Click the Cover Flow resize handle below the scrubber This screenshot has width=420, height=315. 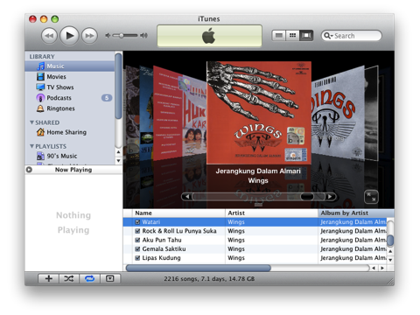click(258, 205)
